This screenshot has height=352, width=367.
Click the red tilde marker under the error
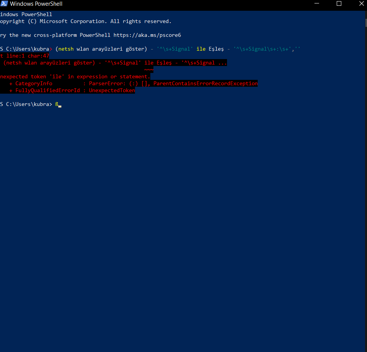click(149, 69)
